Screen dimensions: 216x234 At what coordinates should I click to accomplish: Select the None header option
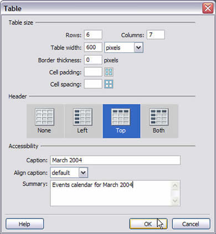45,121
